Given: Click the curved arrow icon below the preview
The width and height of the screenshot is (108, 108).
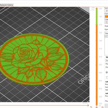Looking at the screenshot, I should pos(91,107).
